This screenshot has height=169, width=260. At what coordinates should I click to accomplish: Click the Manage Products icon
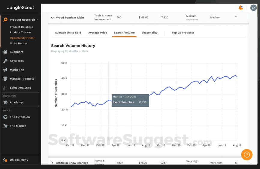[5, 79]
